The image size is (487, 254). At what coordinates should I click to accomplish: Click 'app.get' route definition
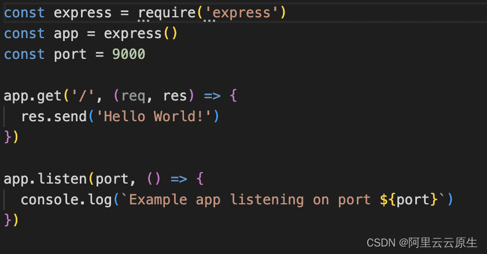coord(32,96)
